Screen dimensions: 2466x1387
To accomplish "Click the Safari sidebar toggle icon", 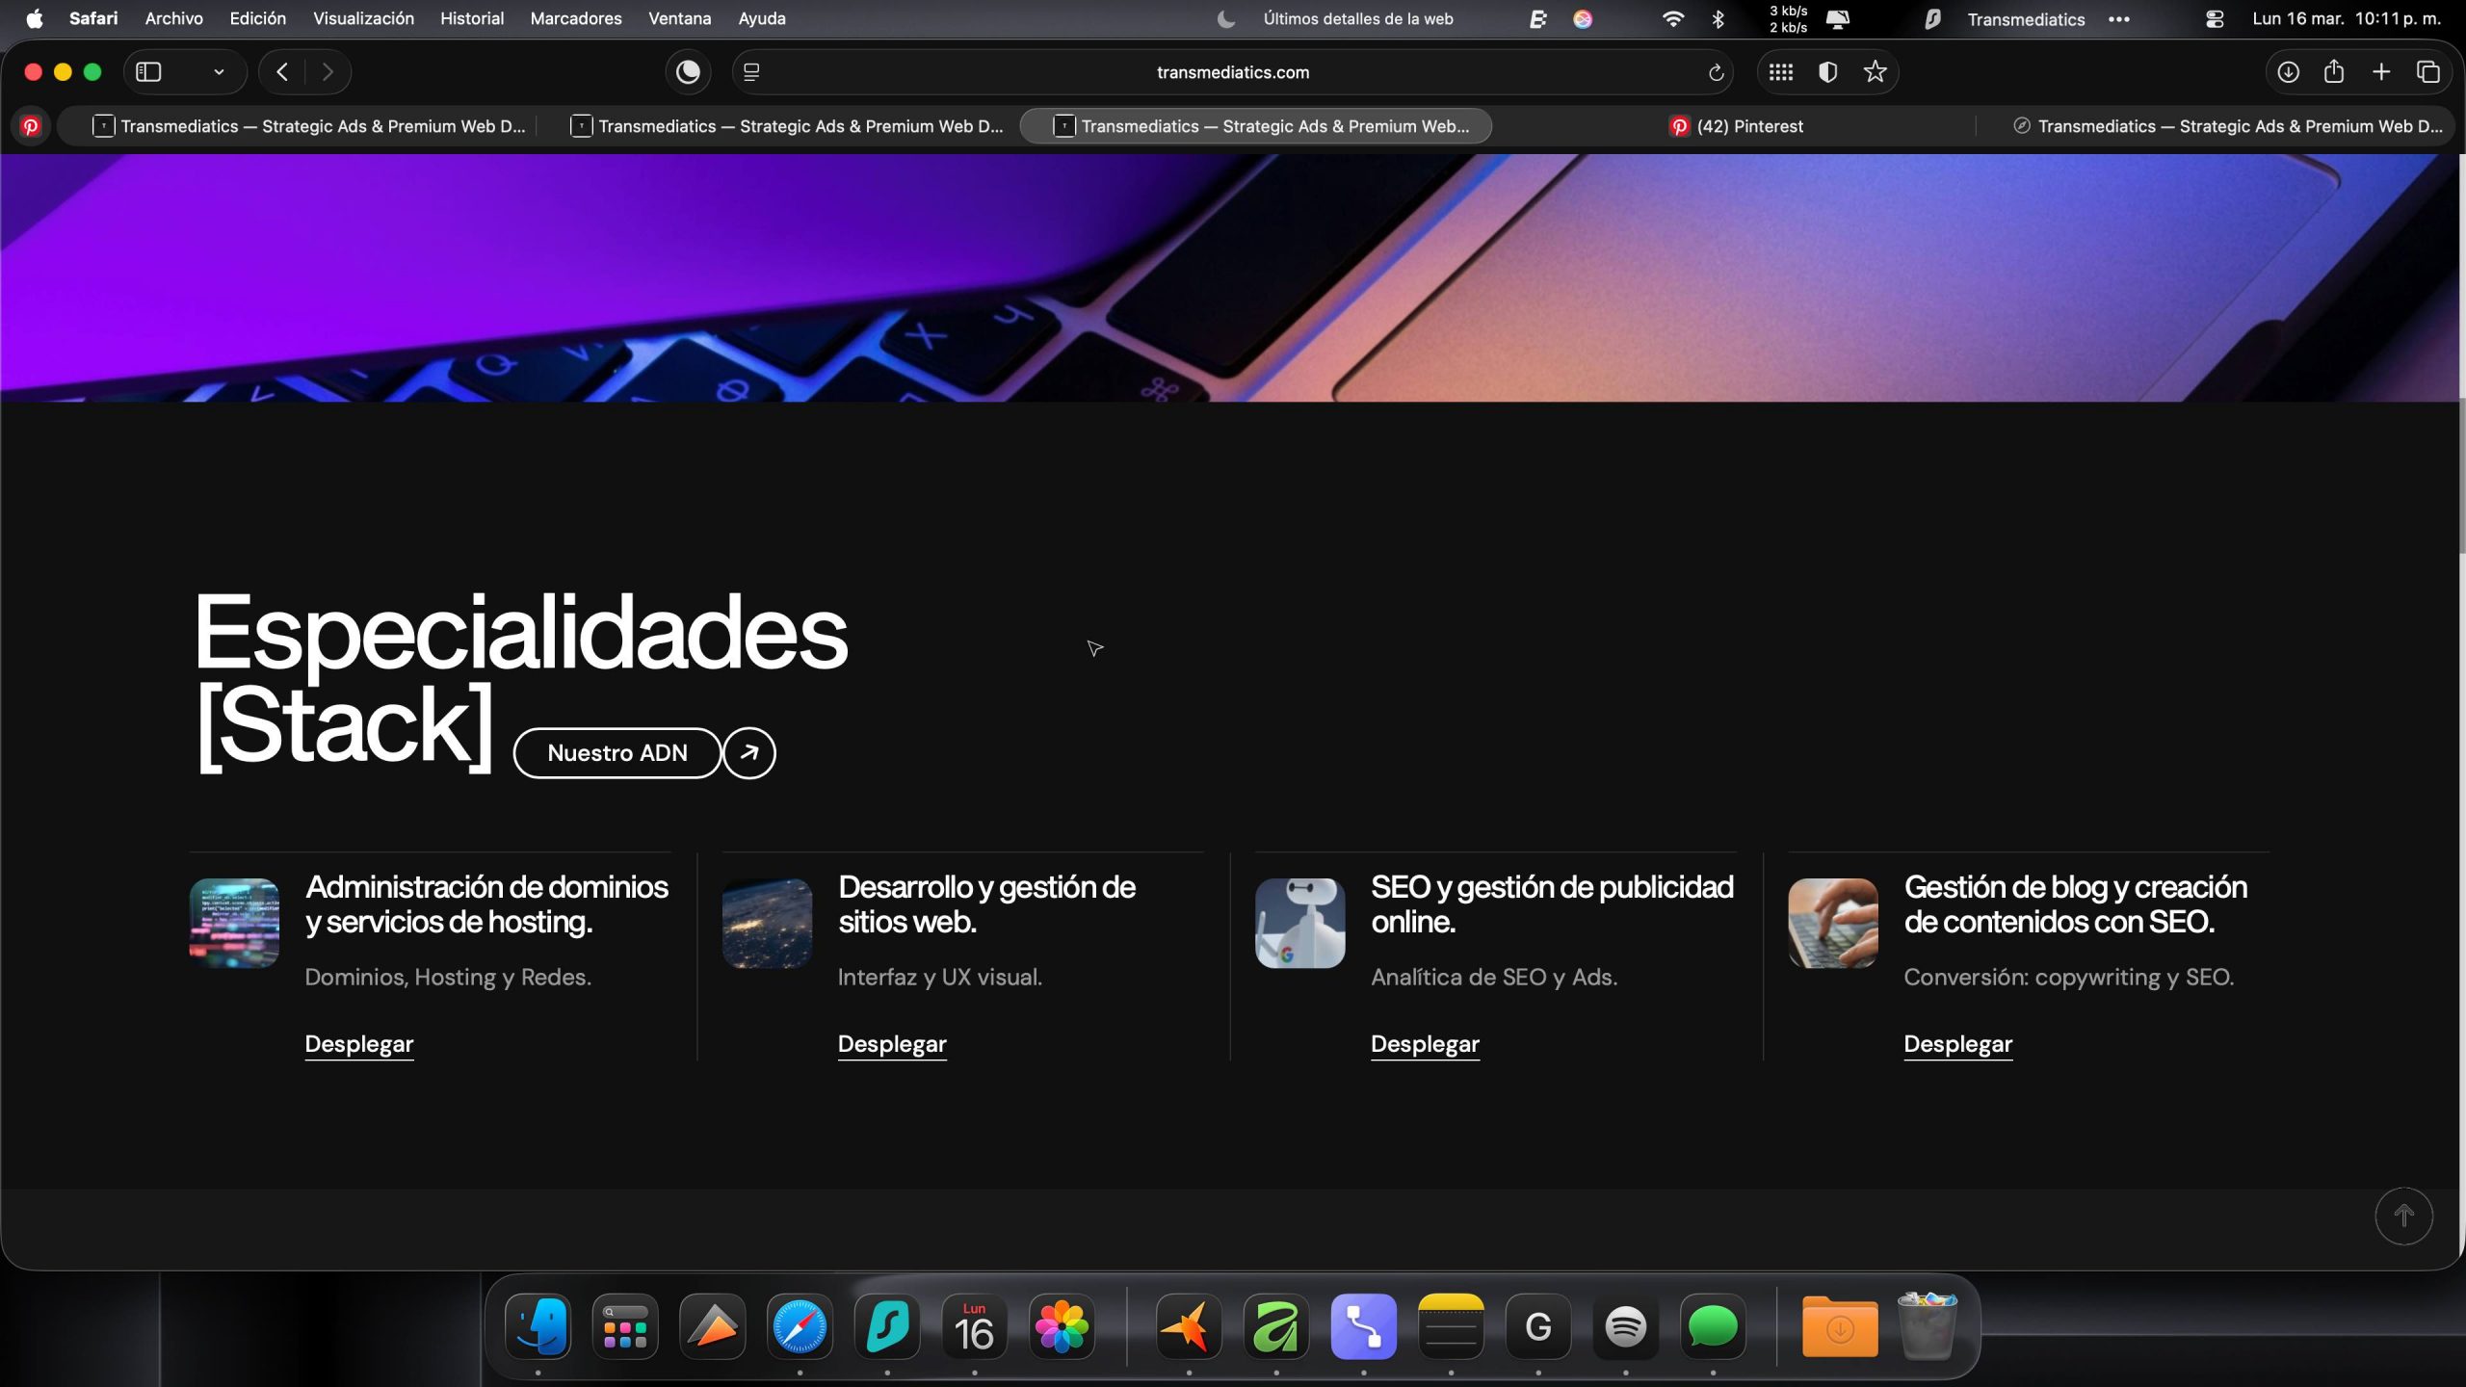I will (148, 72).
